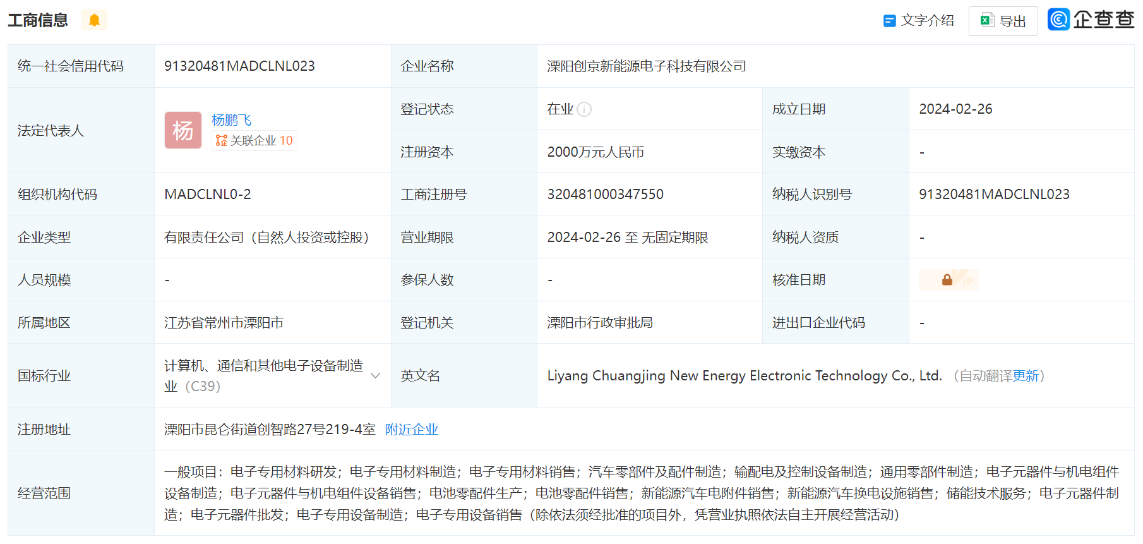Click the 工商注册号 value 320481000347550
The width and height of the screenshot is (1143, 544).
605,195
